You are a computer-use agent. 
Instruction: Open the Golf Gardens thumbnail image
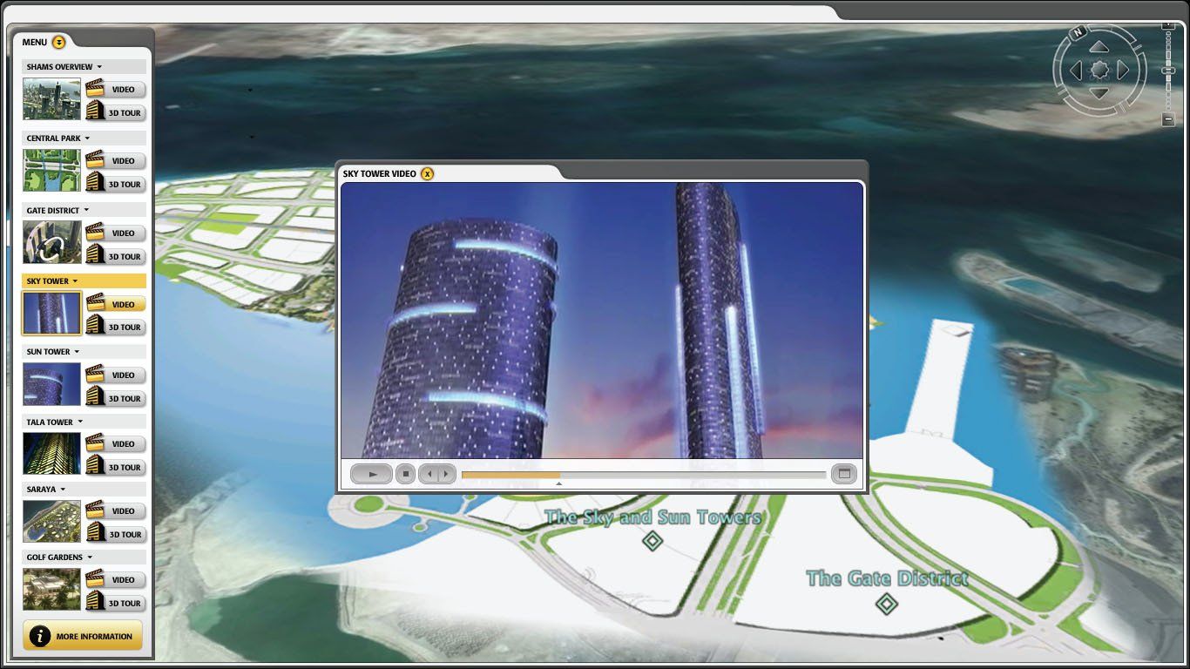tap(51, 590)
